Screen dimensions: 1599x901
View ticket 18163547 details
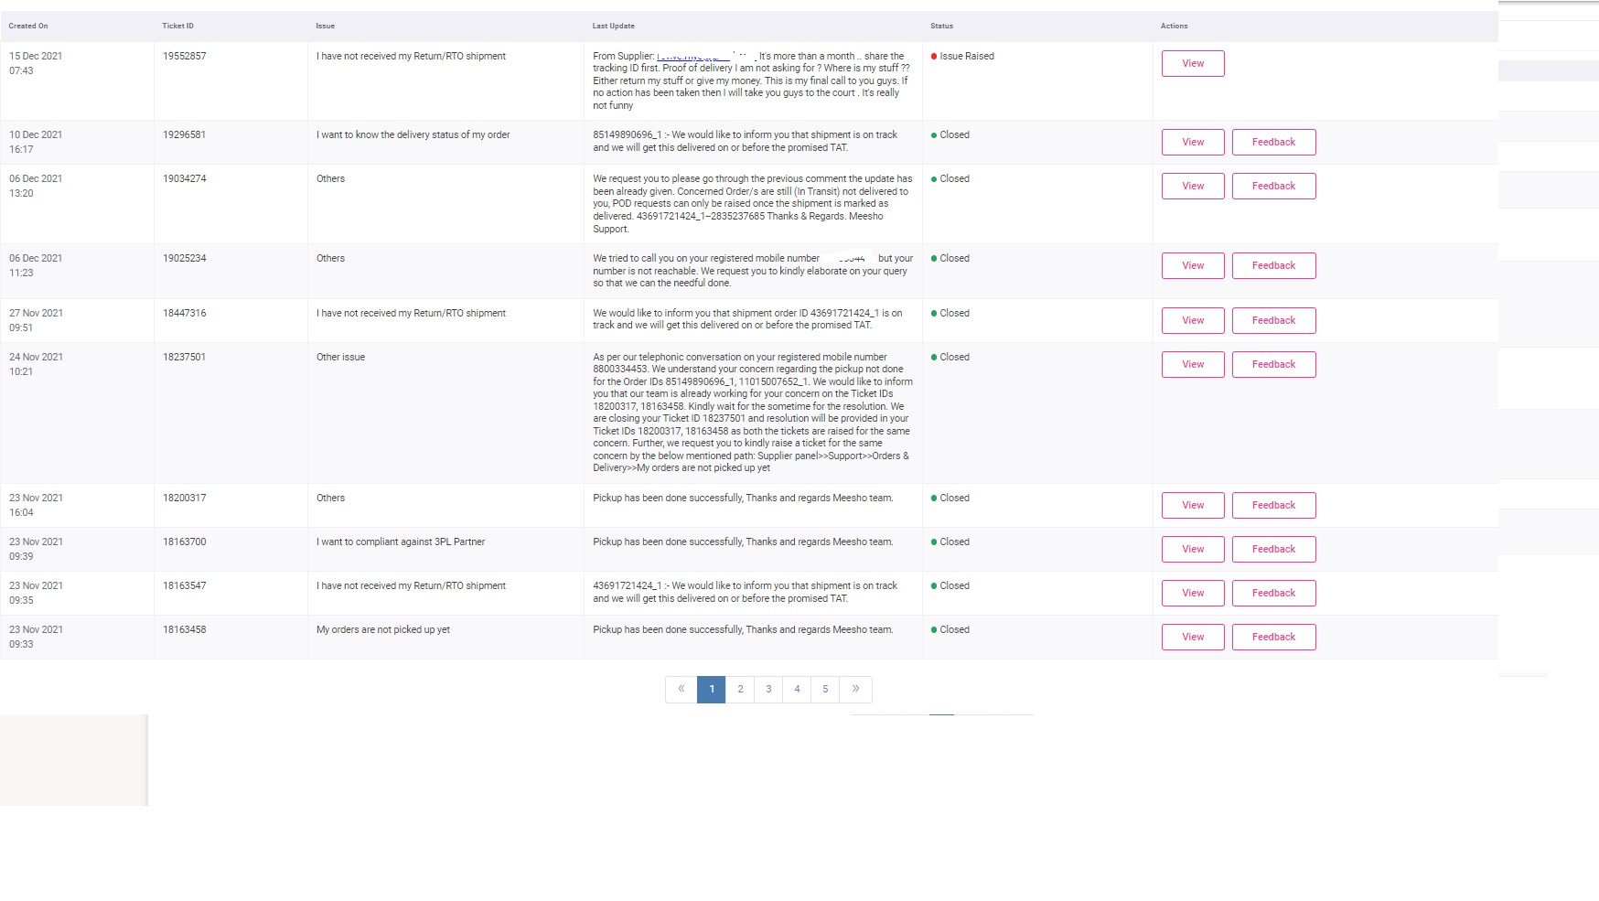pos(1192,593)
